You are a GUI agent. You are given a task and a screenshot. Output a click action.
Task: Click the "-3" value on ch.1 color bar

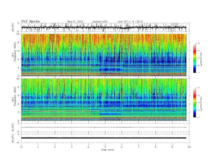tap(198, 43)
